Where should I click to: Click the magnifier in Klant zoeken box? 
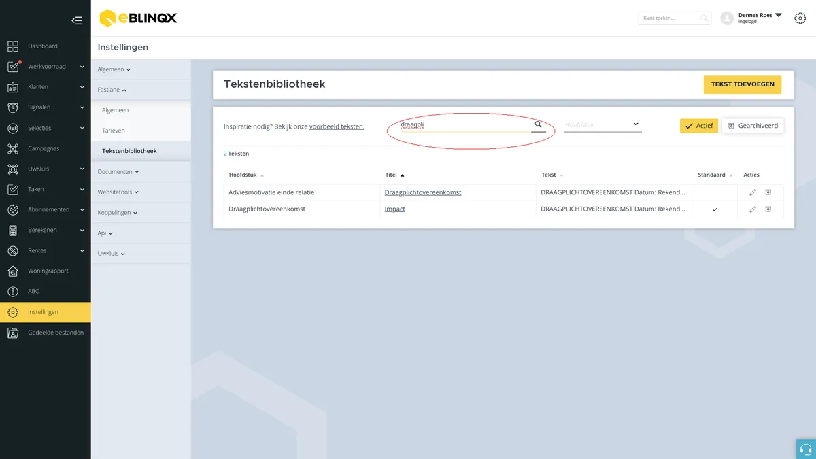(x=704, y=18)
